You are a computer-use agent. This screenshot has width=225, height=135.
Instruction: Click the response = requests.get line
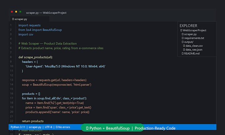[54, 80]
